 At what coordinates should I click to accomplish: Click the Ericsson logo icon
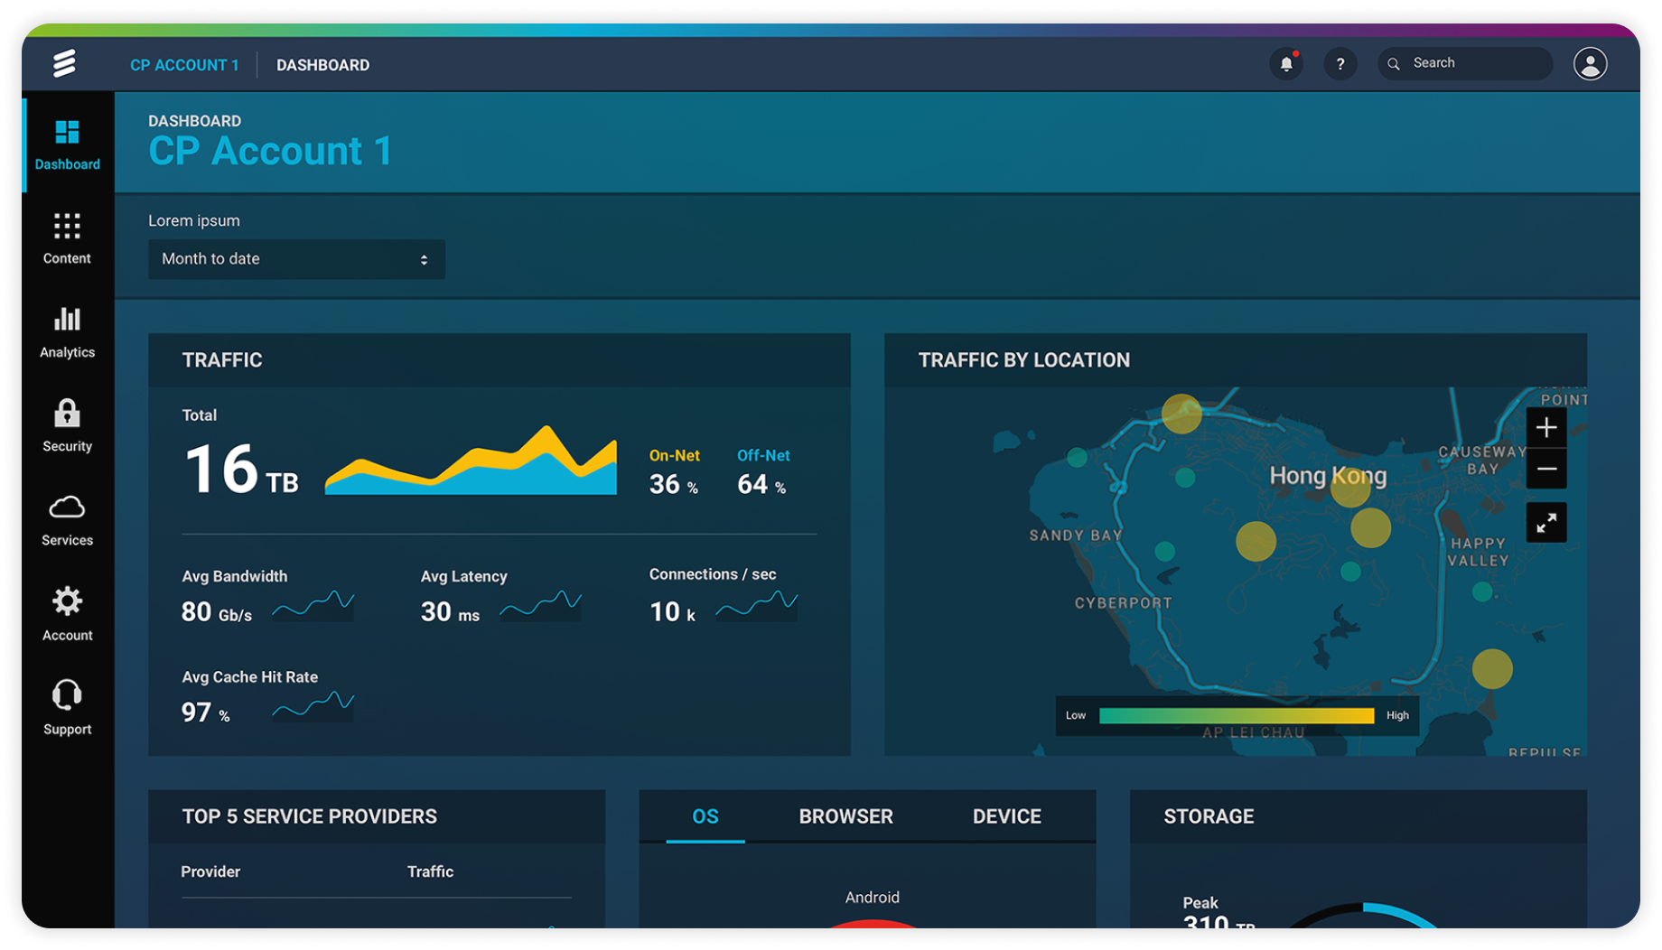pyautogui.click(x=64, y=63)
